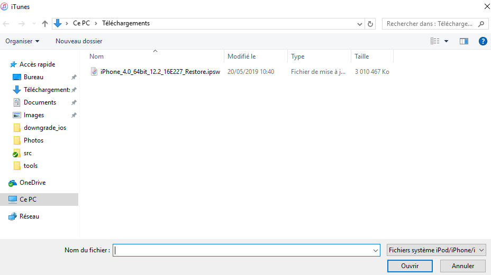The height and width of the screenshot is (275, 491).
Task: Click the tools folder icon
Action: [x=17, y=166]
